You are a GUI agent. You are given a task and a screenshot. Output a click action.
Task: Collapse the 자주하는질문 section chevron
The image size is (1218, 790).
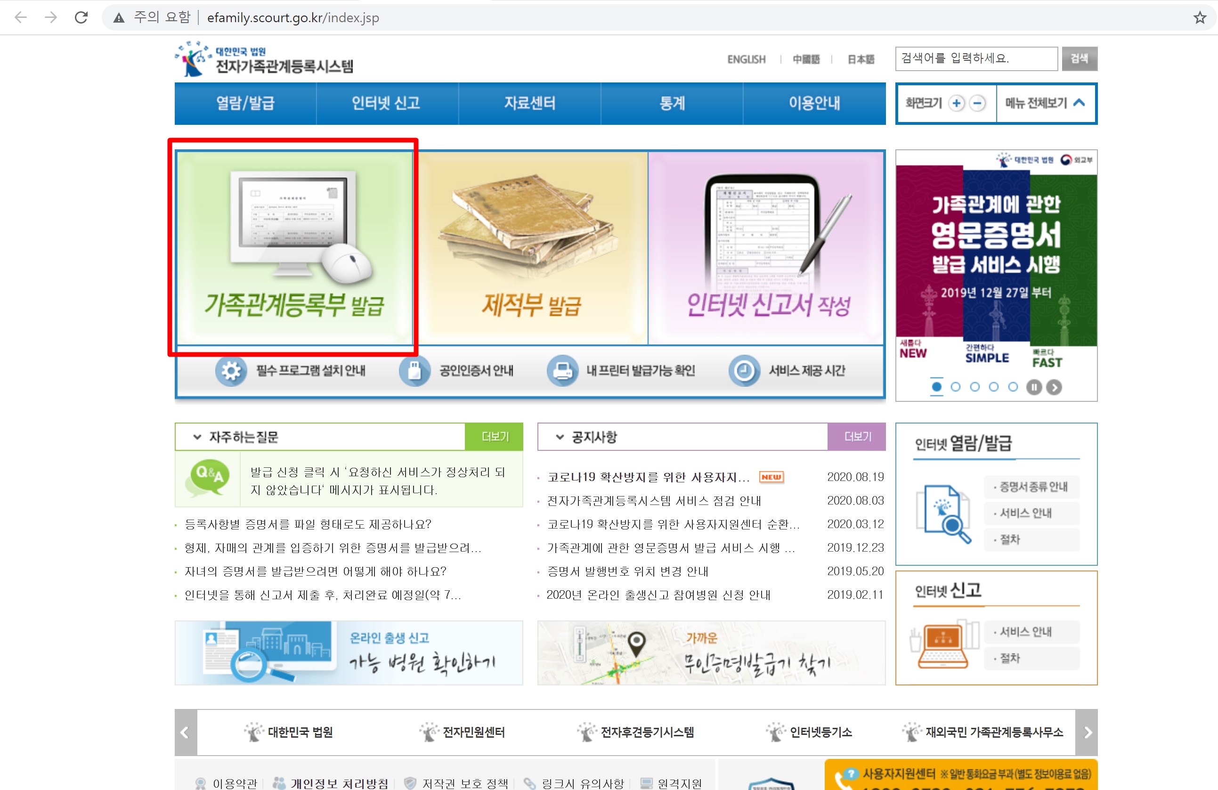197,437
